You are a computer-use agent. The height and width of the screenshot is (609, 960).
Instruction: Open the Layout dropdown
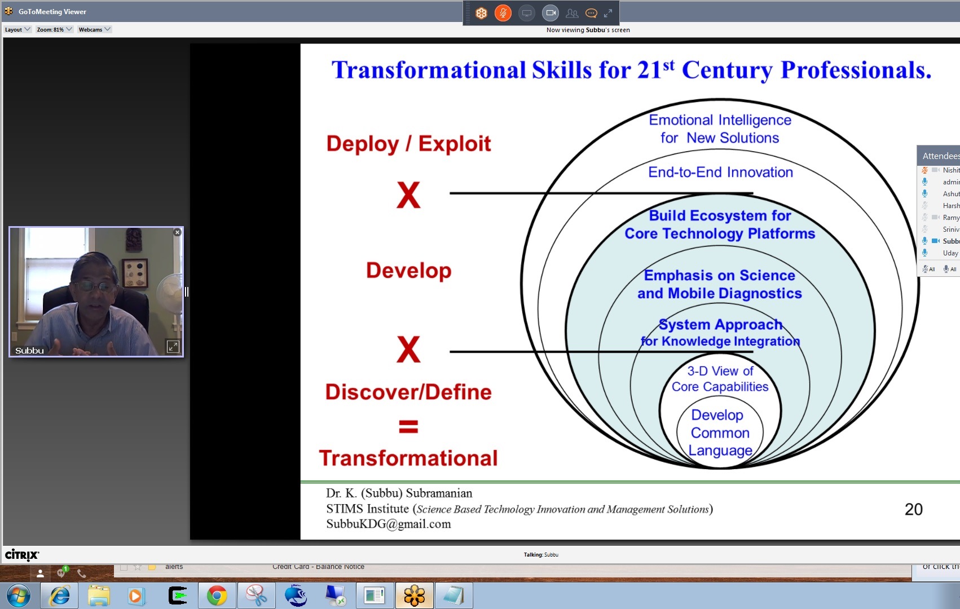(x=17, y=29)
